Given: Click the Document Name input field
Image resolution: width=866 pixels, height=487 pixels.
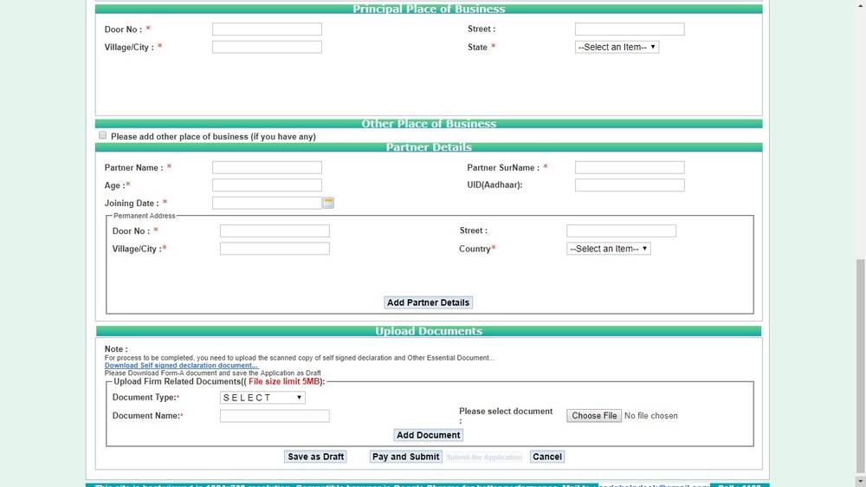Looking at the screenshot, I should [x=275, y=416].
